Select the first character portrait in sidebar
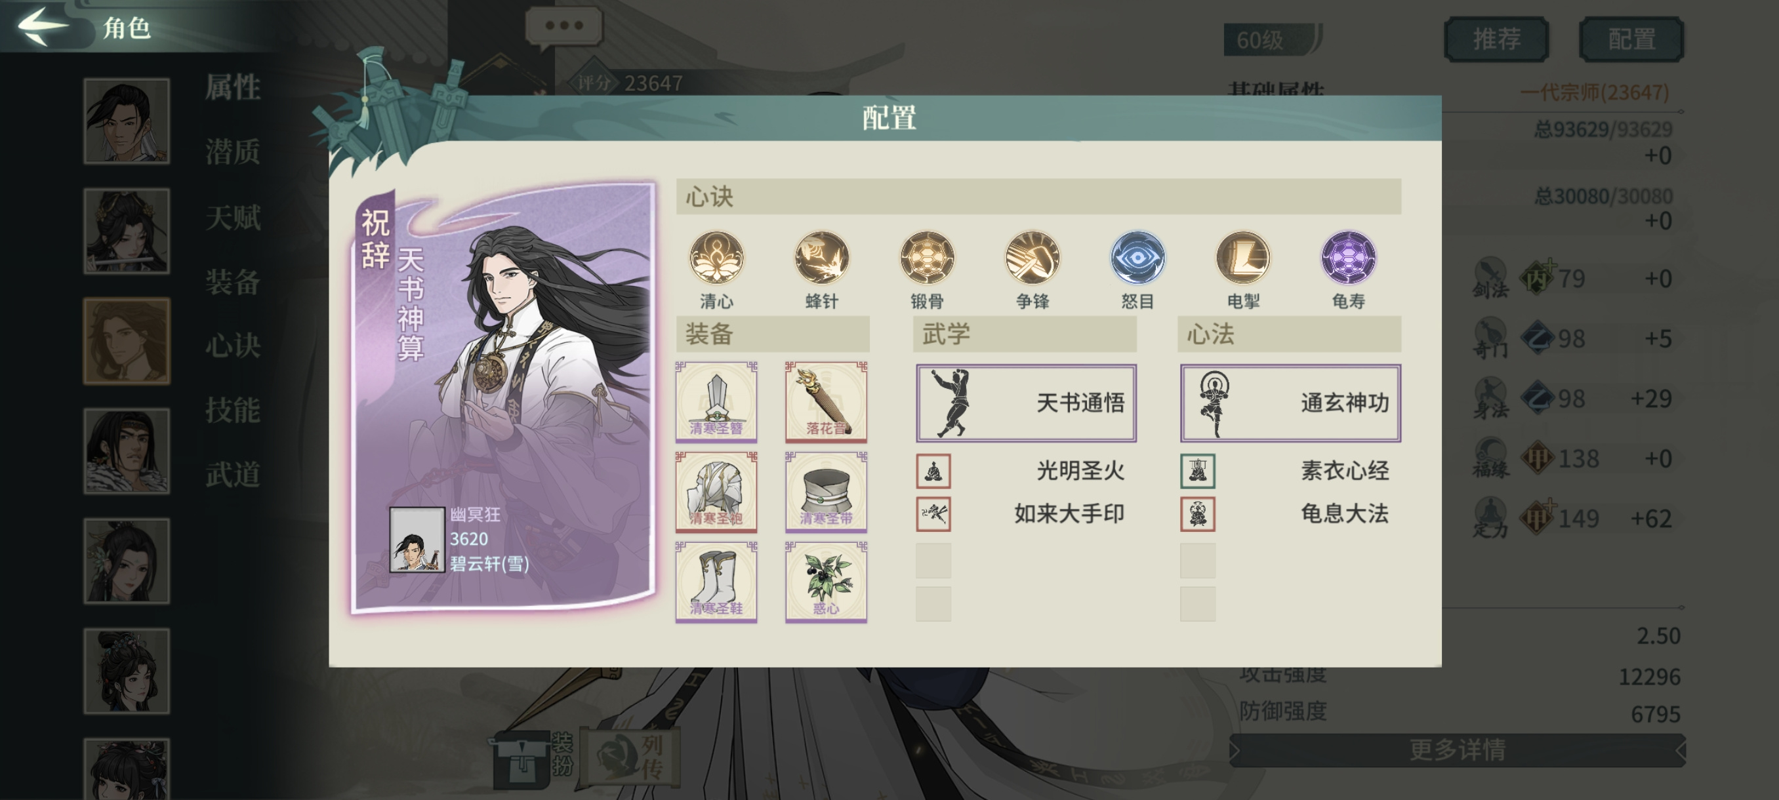Screen dimensions: 1779x800 pyautogui.click(x=127, y=121)
